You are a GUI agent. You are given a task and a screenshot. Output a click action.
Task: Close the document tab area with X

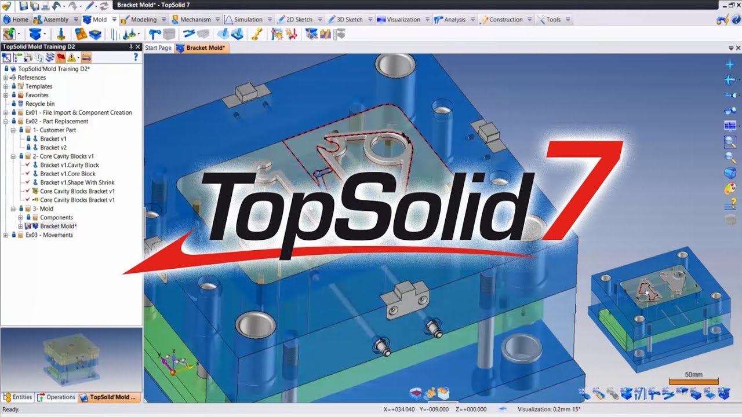[738, 48]
